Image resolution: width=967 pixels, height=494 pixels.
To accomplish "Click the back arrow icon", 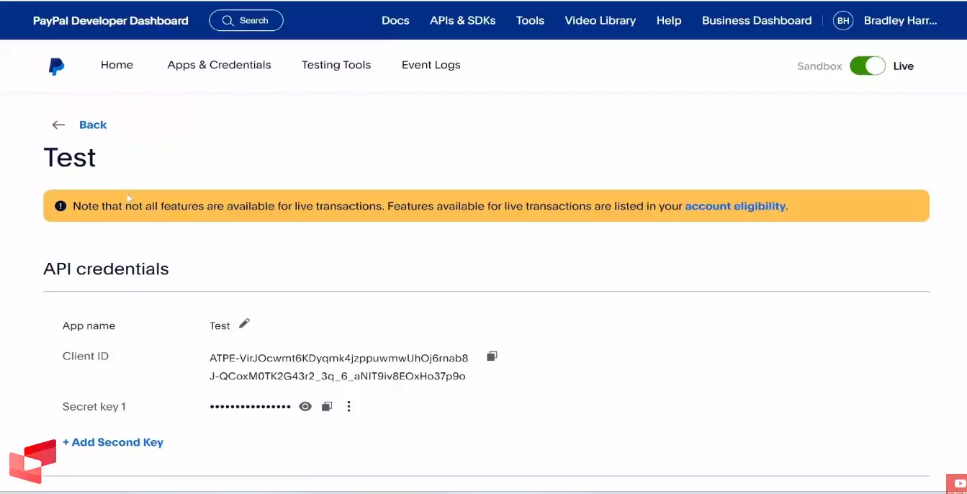I will (58, 125).
